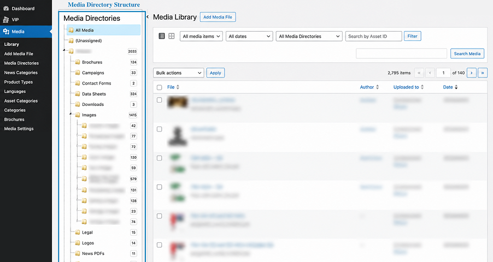Select the Data Sheets directory
The image size is (493, 262).
tap(94, 94)
